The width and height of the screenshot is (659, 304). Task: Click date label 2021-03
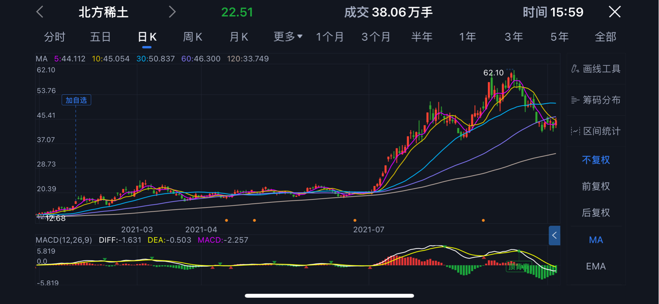[x=137, y=230]
